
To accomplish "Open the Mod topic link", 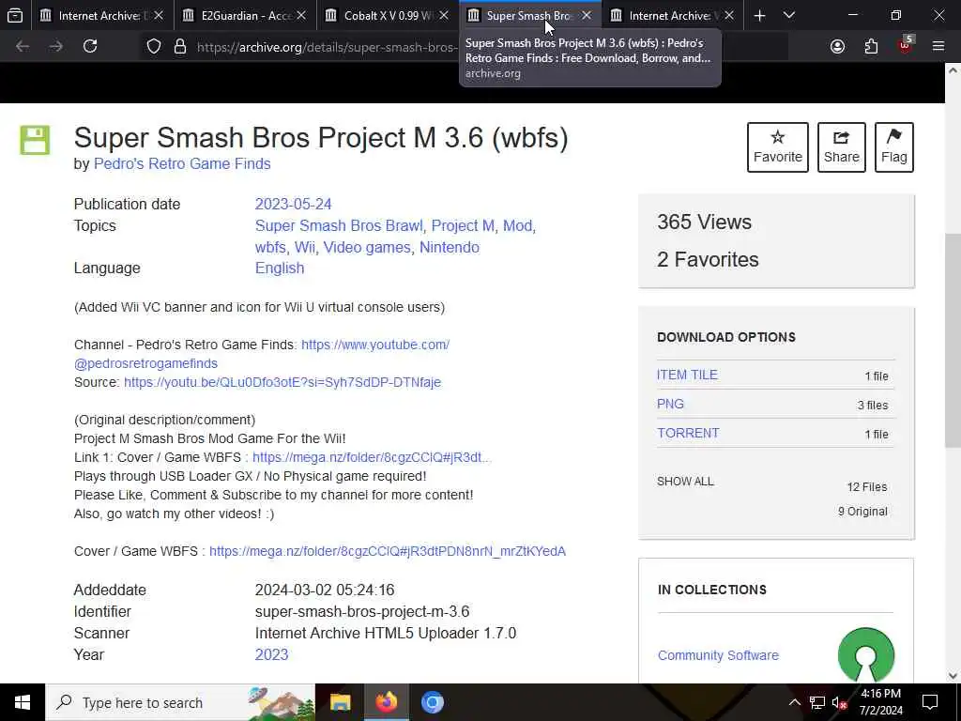I will pos(517,225).
